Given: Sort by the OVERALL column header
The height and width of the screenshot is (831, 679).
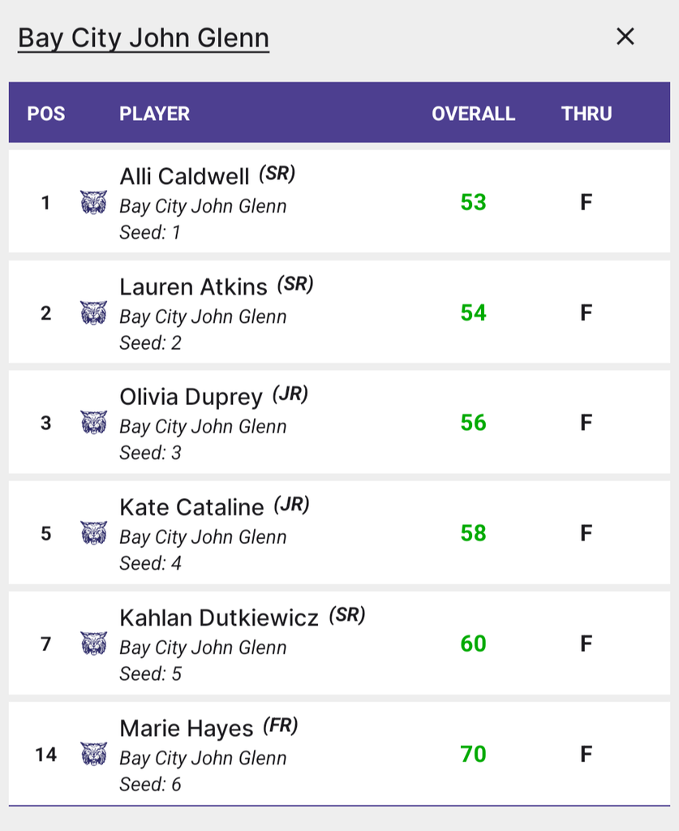Looking at the screenshot, I should (x=473, y=114).
